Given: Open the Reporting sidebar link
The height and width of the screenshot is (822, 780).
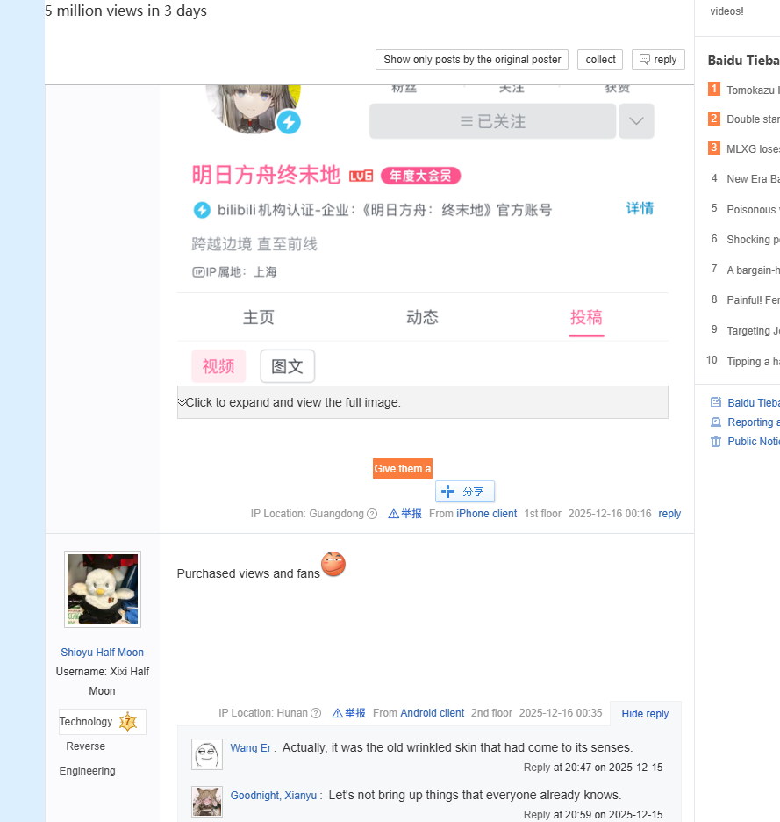Looking at the screenshot, I should point(754,422).
